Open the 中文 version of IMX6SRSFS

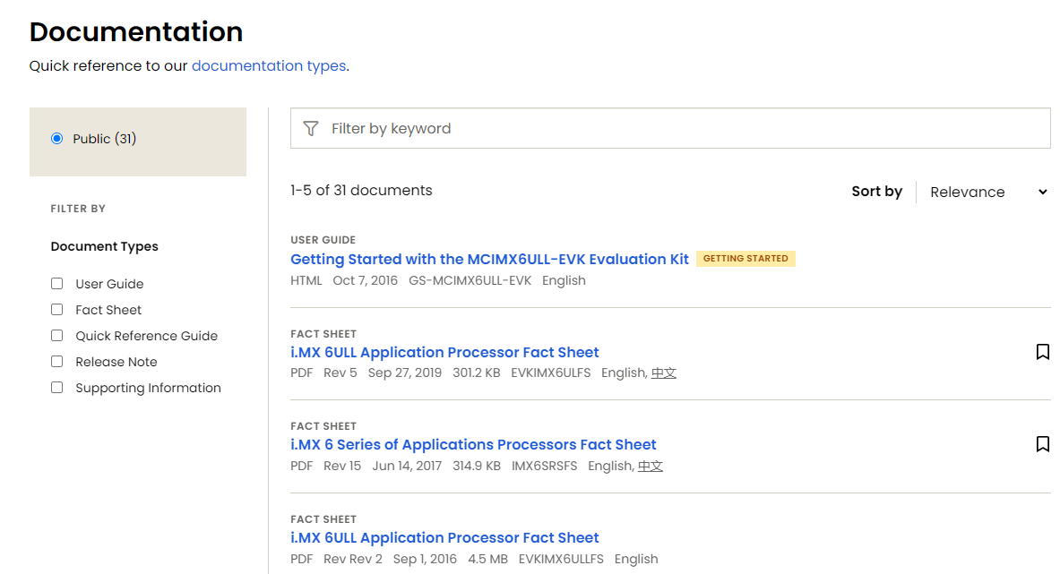651,466
